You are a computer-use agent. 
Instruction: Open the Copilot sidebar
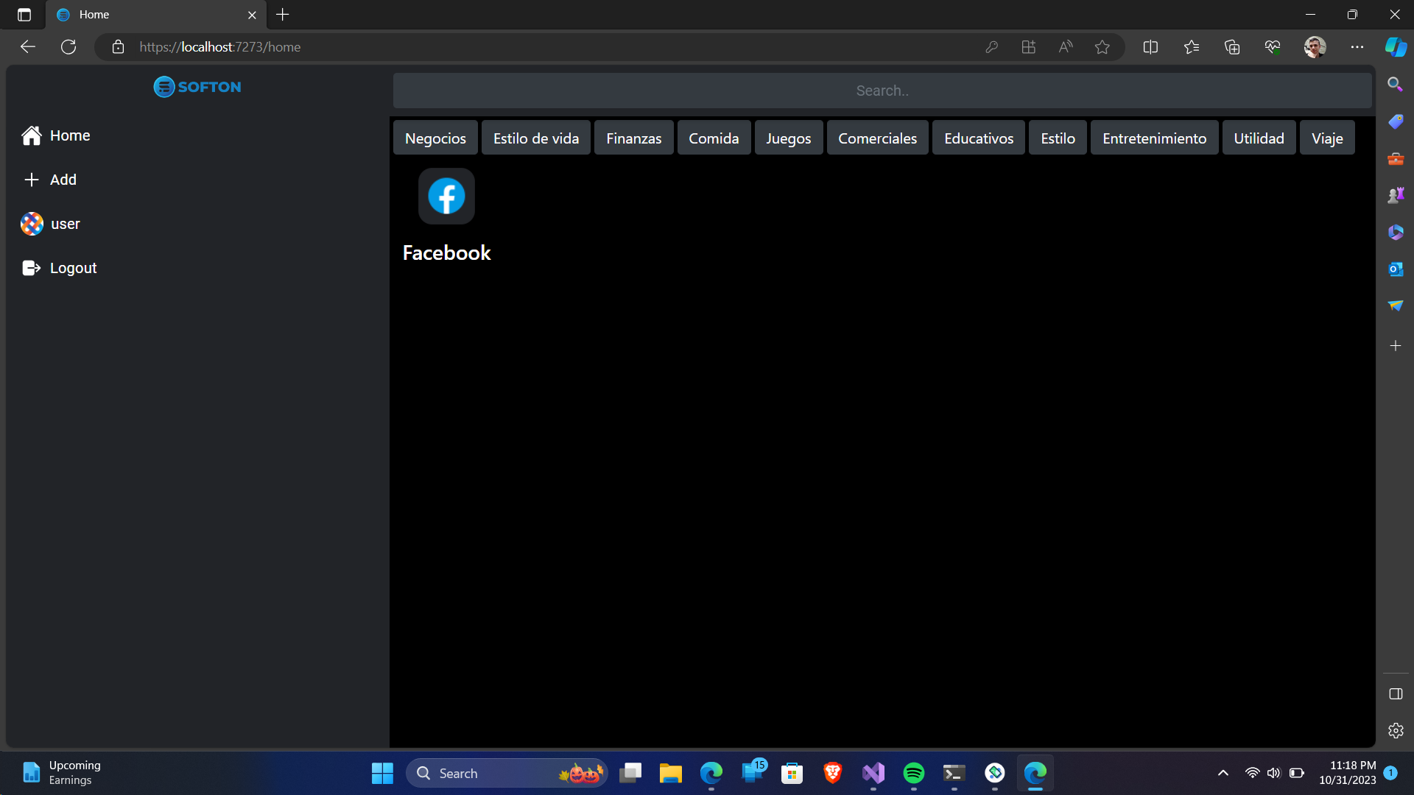coord(1396,47)
